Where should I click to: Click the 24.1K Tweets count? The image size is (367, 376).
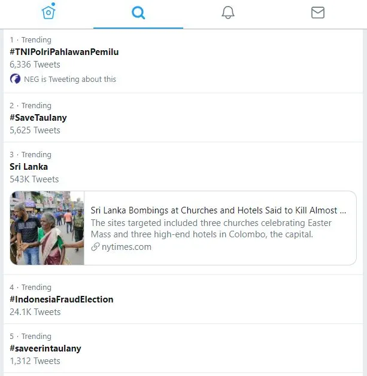click(x=35, y=312)
